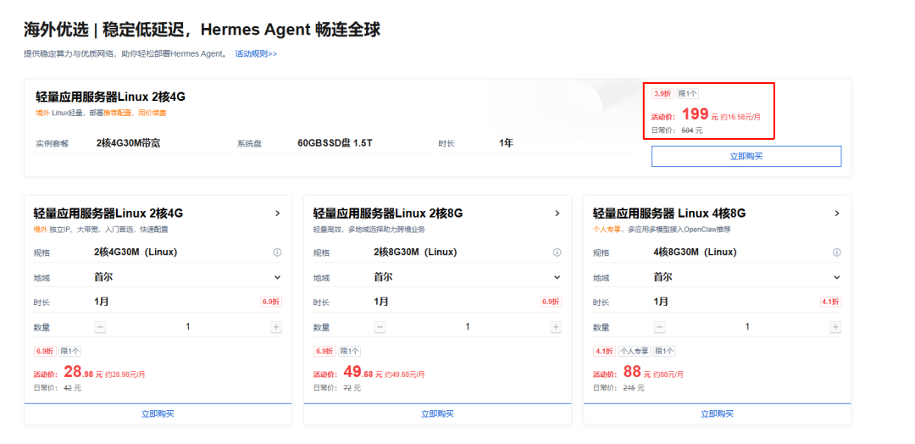Viewport: 915px width, 444px height.
Task: Show info icon for 4核8G30M (Linux) spec
Action: point(837,253)
